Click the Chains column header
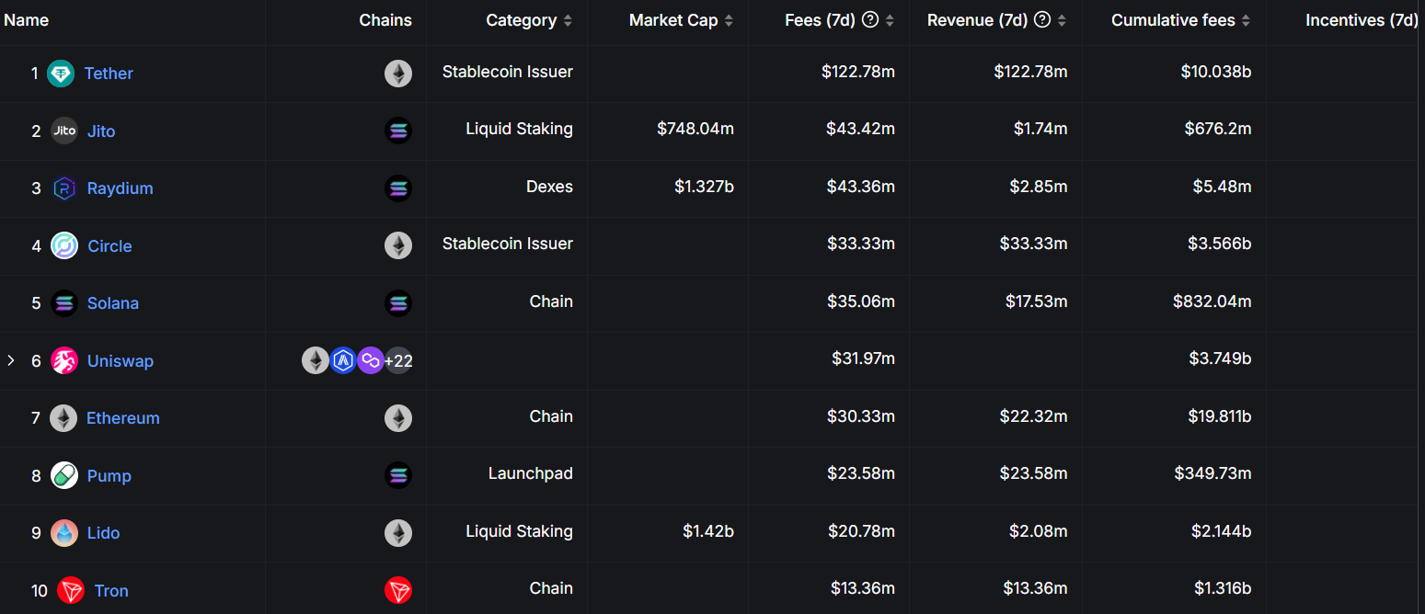Image resolution: width=1425 pixels, height=614 pixels. click(x=385, y=20)
